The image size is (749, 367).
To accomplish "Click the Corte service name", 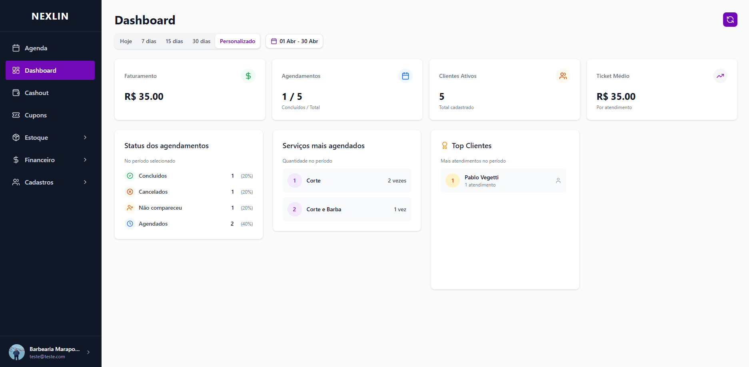I will coord(314,181).
